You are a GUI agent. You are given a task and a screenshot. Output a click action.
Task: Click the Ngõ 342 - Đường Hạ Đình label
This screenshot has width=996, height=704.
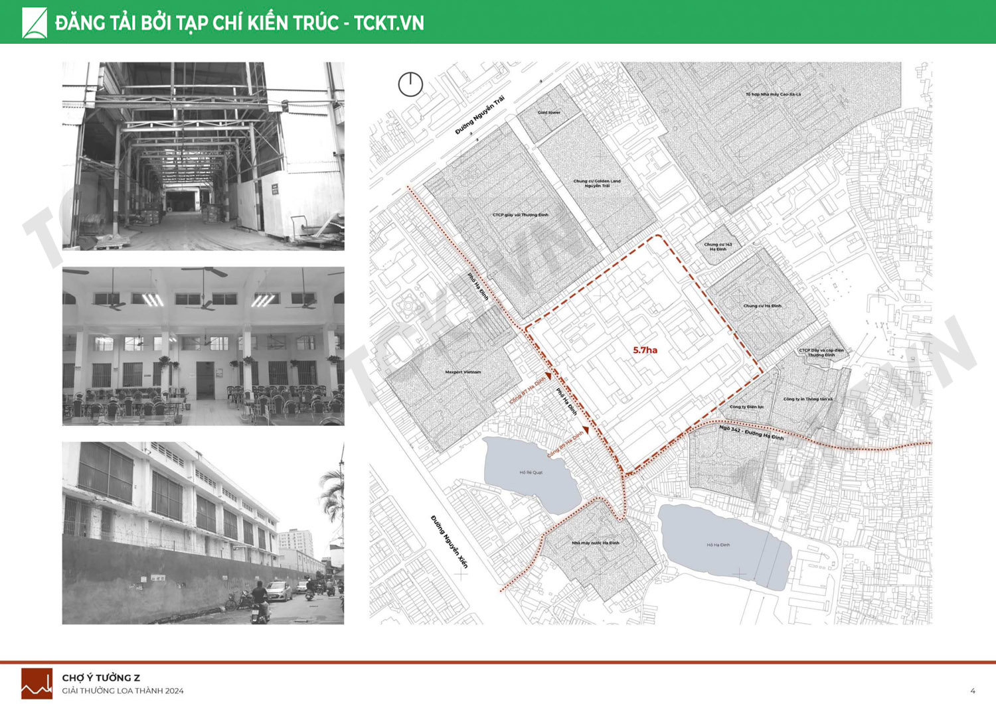coord(751,433)
